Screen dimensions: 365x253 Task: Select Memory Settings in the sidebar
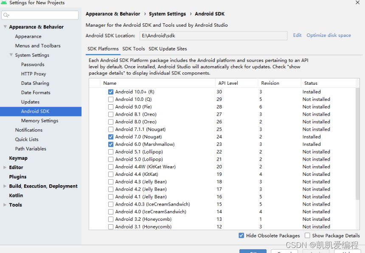click(39, 121)
